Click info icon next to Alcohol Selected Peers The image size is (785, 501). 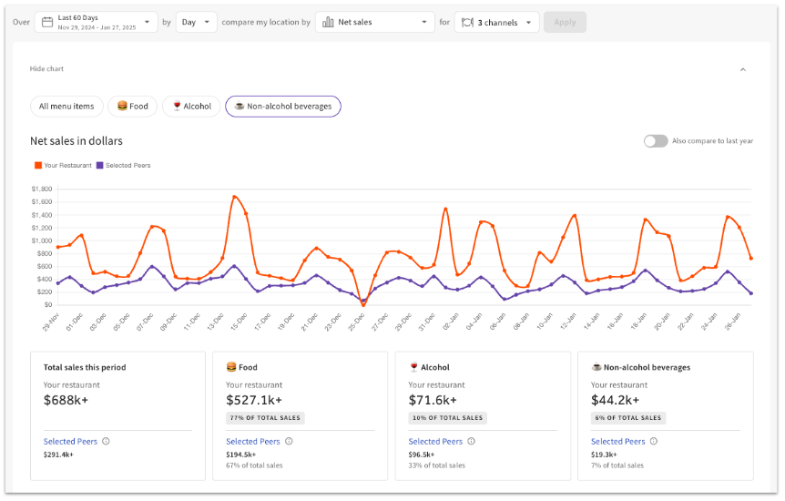coord(471,442)
